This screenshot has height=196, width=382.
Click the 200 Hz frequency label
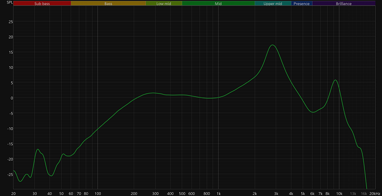[134, 194]
